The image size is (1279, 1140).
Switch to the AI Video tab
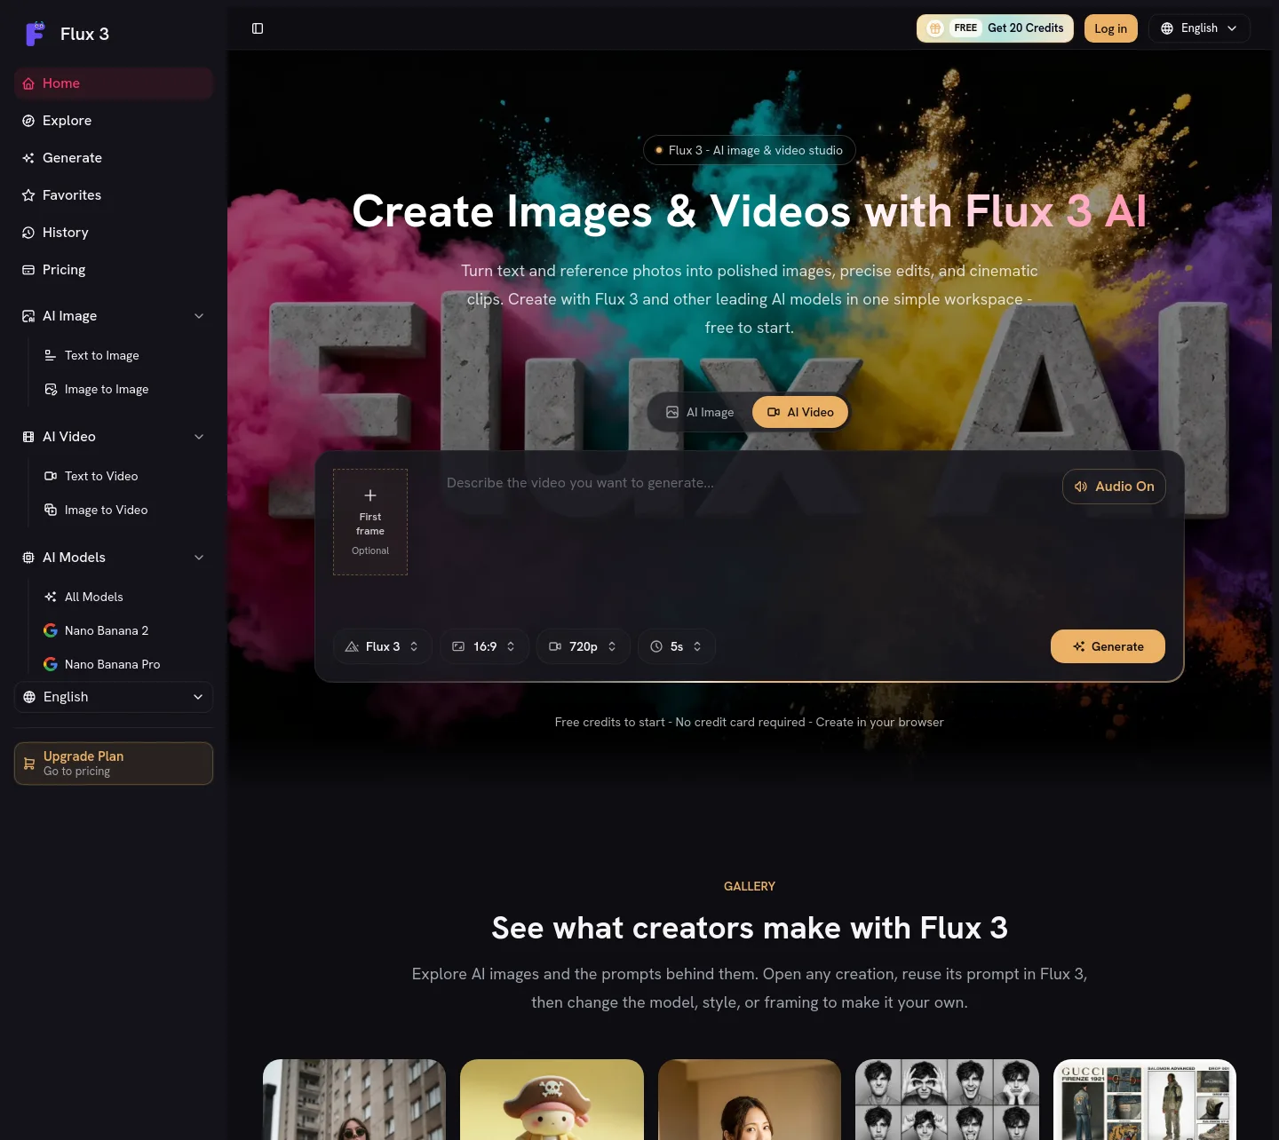click(800, 412)
